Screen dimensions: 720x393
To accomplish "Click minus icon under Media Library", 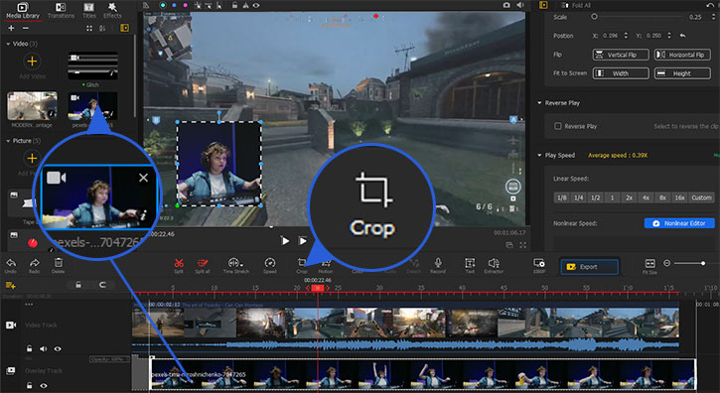I will tap(26, 28).
